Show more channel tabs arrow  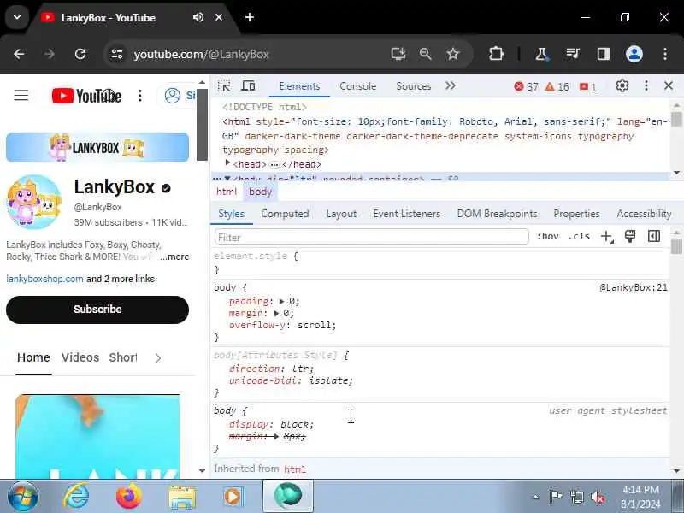[158, 357]
